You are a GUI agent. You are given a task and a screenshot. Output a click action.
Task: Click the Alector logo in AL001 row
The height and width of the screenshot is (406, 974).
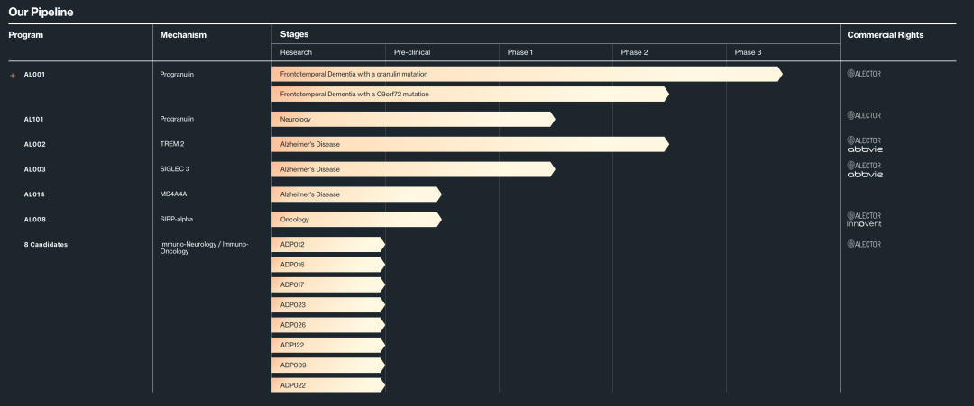coord(864,74)
